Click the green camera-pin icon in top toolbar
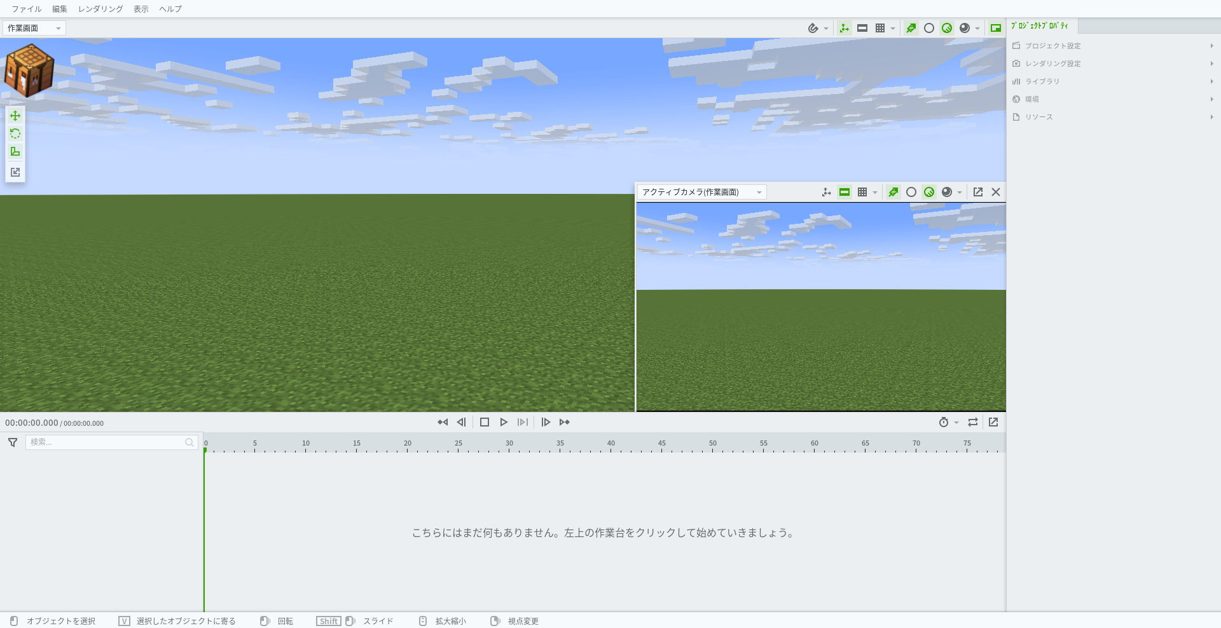Image resolution: width=1221 pixels, height=628 pixels. [x=911, y=28]
